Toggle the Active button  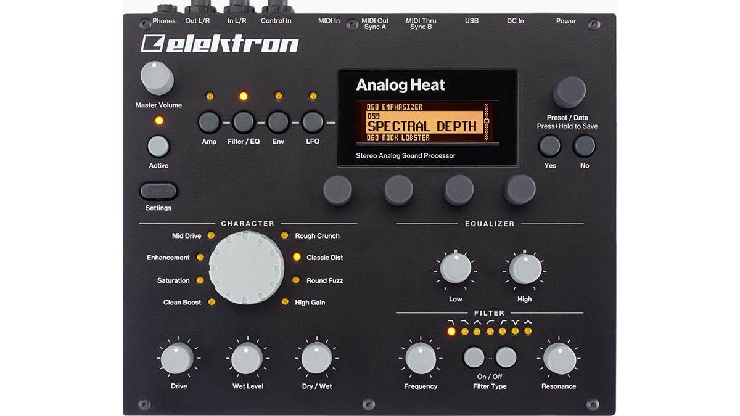click(158, 147)
